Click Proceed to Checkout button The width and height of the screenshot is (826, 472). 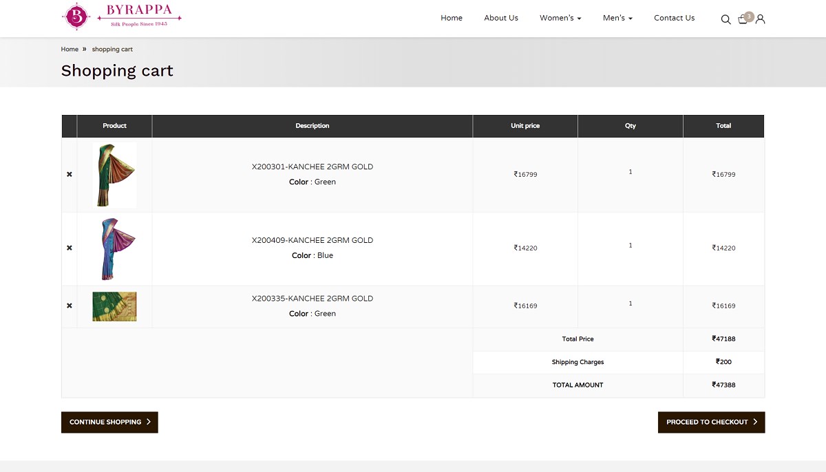(x=711, y=422)
